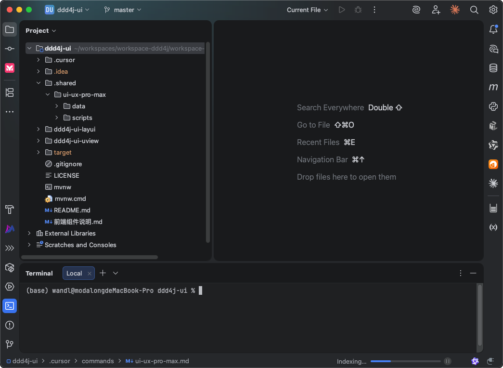Pause the indexing progress
Image resolution: width=503 pixels, height=368 pixels.
point(448,361)
